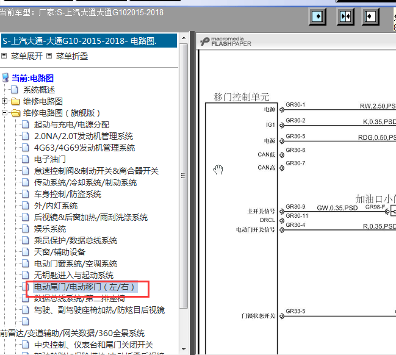Viewport: 396px width, 355px height.
Task: Collapse the 维修电路图（旗舰版）folder minus sign
Action: (4, 113)
